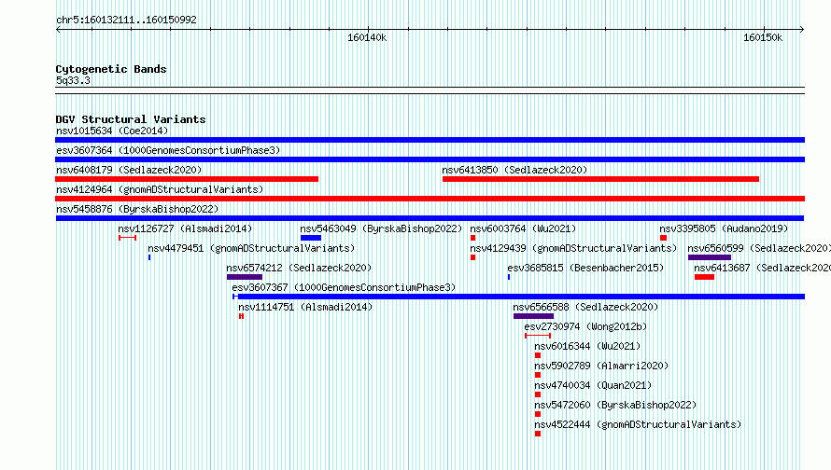Open esv2730974 (Wong2012b) label
The image size is (831, 470).
coord(585,326)
